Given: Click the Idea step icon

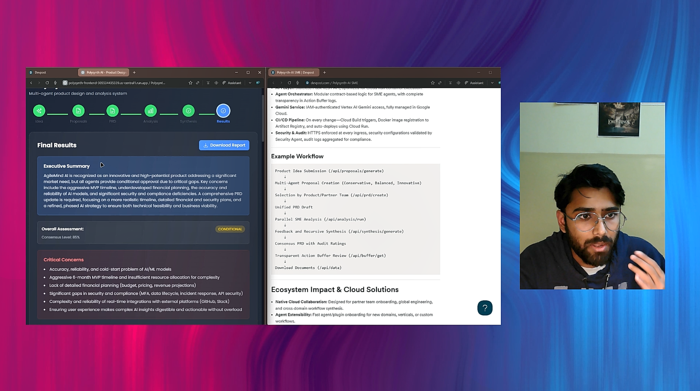Looking at the screenshot, I should [39, 111].
